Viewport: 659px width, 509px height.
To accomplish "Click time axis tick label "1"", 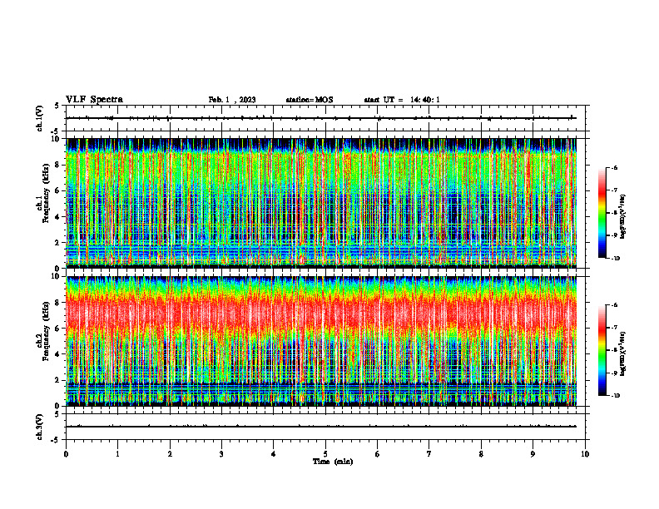I will point(118,454).
